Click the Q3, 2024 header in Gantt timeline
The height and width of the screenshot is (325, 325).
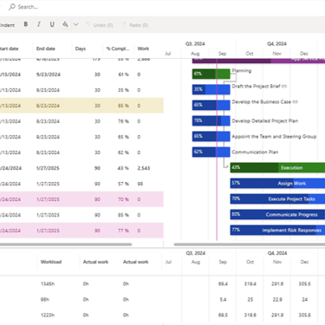point(195,43)
